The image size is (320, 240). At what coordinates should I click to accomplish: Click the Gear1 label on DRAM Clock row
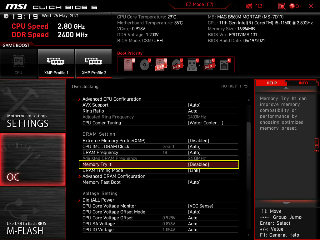click(x=168, y=147)
